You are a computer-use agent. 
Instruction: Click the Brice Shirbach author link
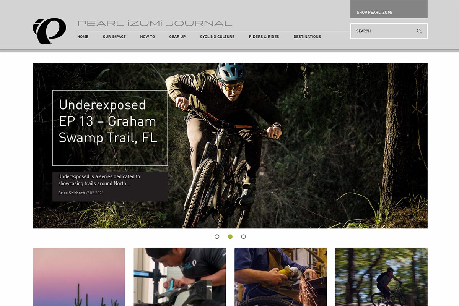point(72,193)
